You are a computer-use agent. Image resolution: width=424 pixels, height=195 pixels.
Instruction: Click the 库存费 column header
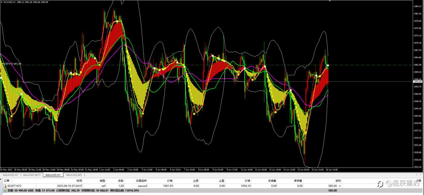click(x=298, y=181)
